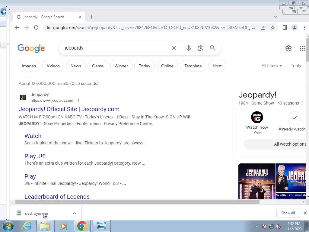Select the Host search chip
309x232 pixels.
[217, 66]
